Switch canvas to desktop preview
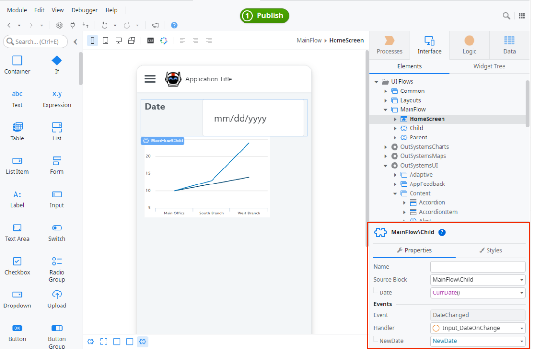This screenshot has height=352, width=534. [119, 41]
